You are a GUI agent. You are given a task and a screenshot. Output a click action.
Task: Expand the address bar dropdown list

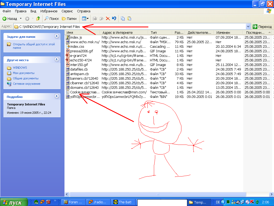(248, 27)
